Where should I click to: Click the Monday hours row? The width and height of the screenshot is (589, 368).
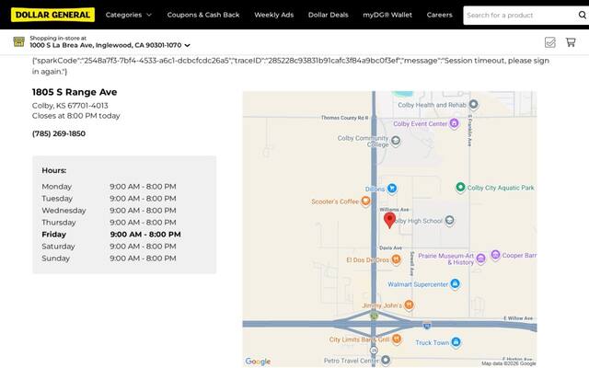(x=109, y=187)
